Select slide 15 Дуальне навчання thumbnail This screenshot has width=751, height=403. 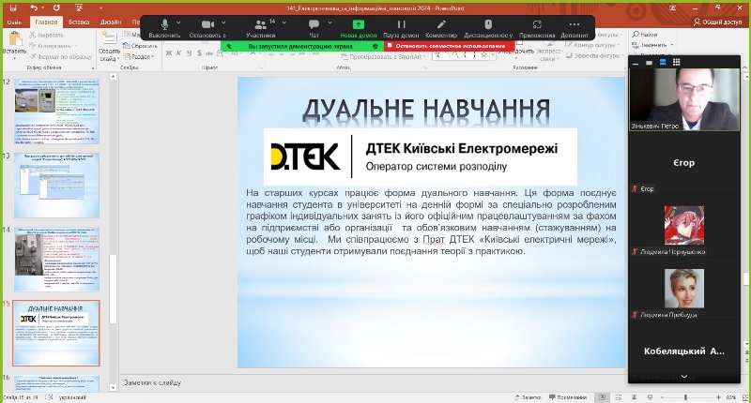coord(56,334)
